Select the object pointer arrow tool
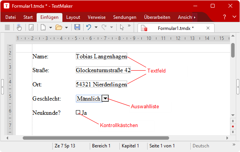This screenshot has width=240, height=152. point(122,27)
